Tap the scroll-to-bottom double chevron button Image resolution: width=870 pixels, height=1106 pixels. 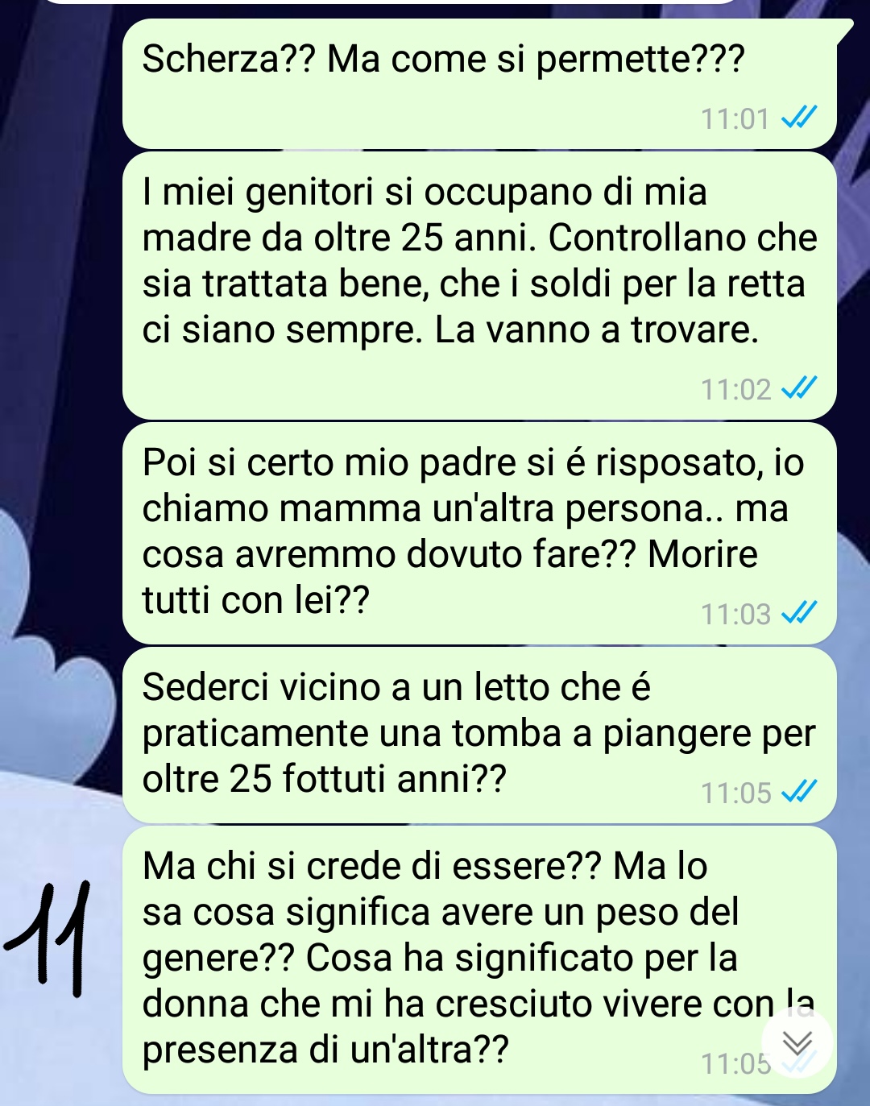(x=797, y=1044)
